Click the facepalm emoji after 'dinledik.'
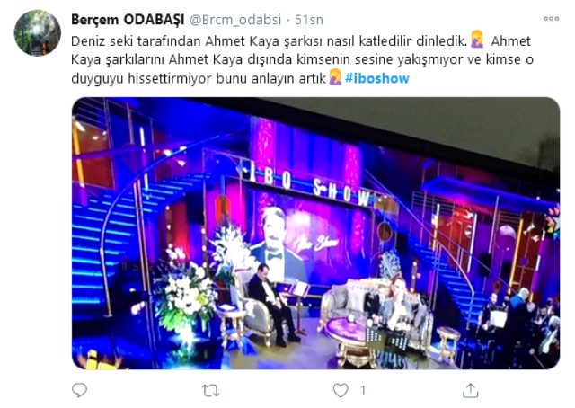The height and width of the screenshot is (408, 575). pos(477,40)
